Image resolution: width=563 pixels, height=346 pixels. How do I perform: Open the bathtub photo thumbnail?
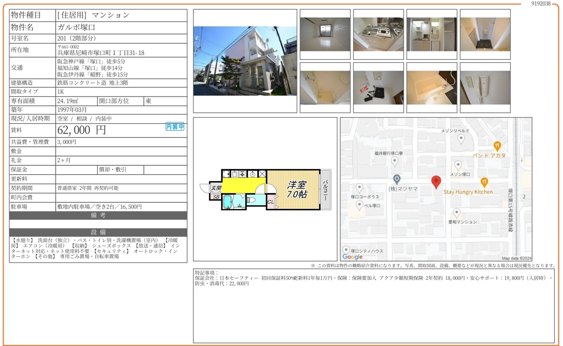pyautogui.click(x=432, y=88)
